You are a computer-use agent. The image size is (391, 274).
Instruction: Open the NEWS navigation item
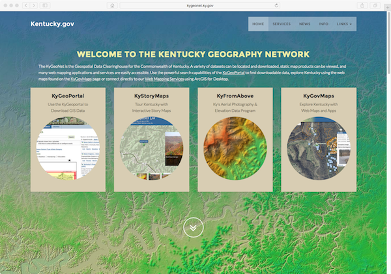305,24
